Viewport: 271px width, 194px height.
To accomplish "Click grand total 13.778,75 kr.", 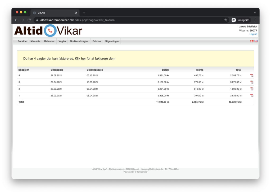I will (x=235, y=102).
